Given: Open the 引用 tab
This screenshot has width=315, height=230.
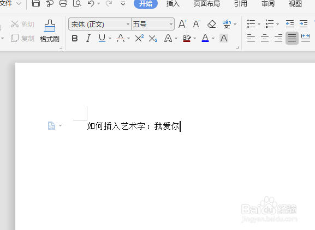Looking at the screenshot, I should coord(240,4).
